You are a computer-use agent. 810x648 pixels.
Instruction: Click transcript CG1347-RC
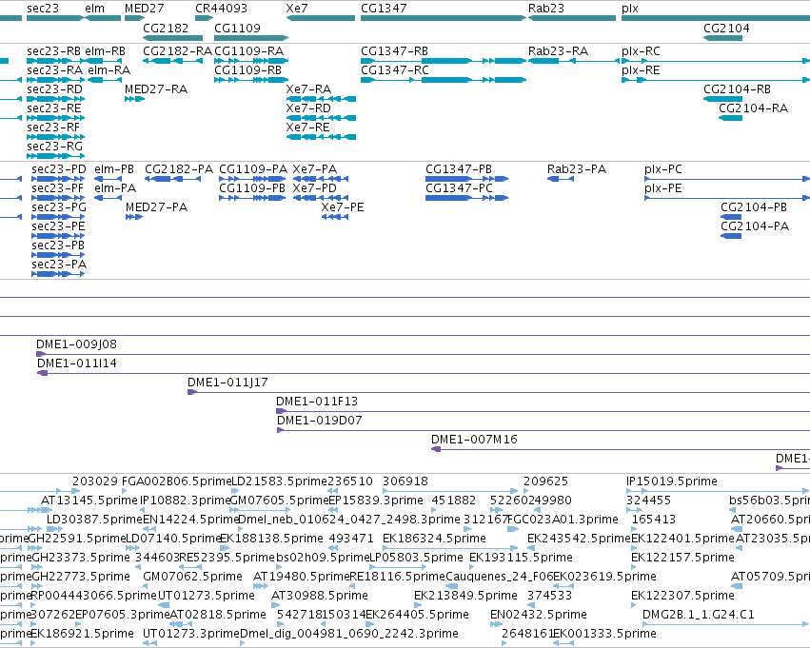tap(395, 70)
